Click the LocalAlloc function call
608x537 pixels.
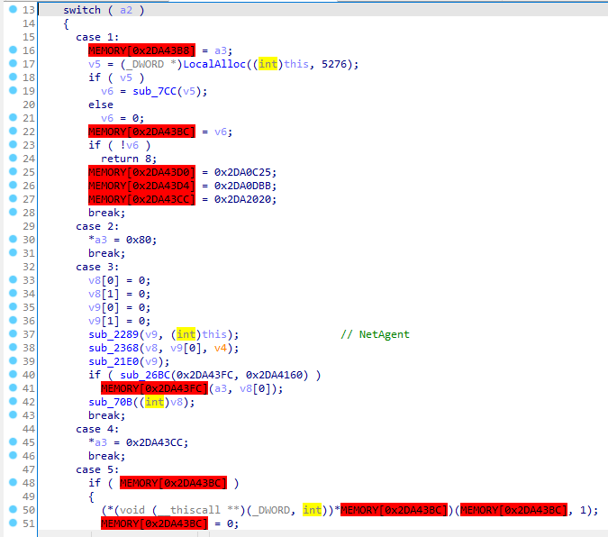(x=214, y=64)
